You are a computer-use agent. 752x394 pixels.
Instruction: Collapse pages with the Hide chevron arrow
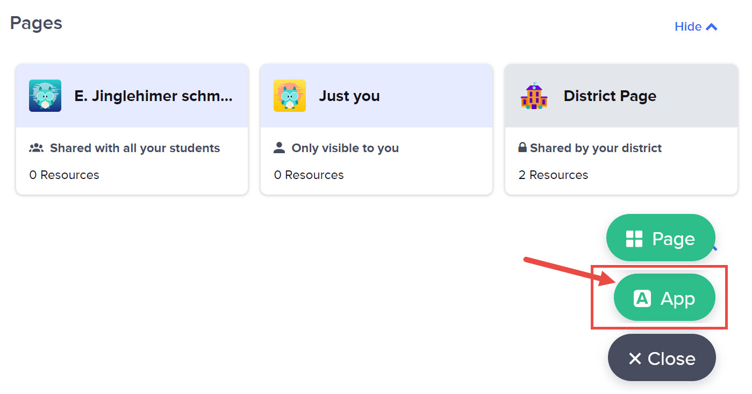tap(712, 27)
